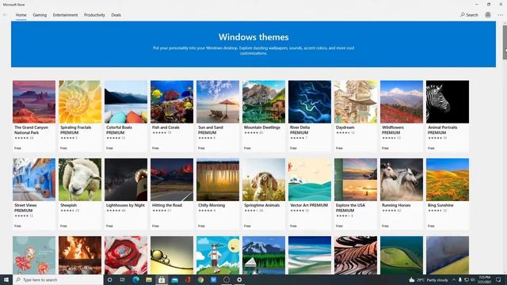This screenshot has width=507, height=285.
Task: Select the Animal Portraits PREMIUM zebra thumbnail
Action: coord(447,102)
